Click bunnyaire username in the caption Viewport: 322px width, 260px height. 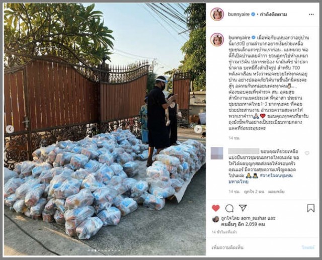(239, 38)
